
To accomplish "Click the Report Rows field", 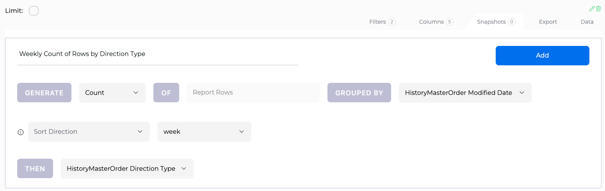I will click(253, 93).
